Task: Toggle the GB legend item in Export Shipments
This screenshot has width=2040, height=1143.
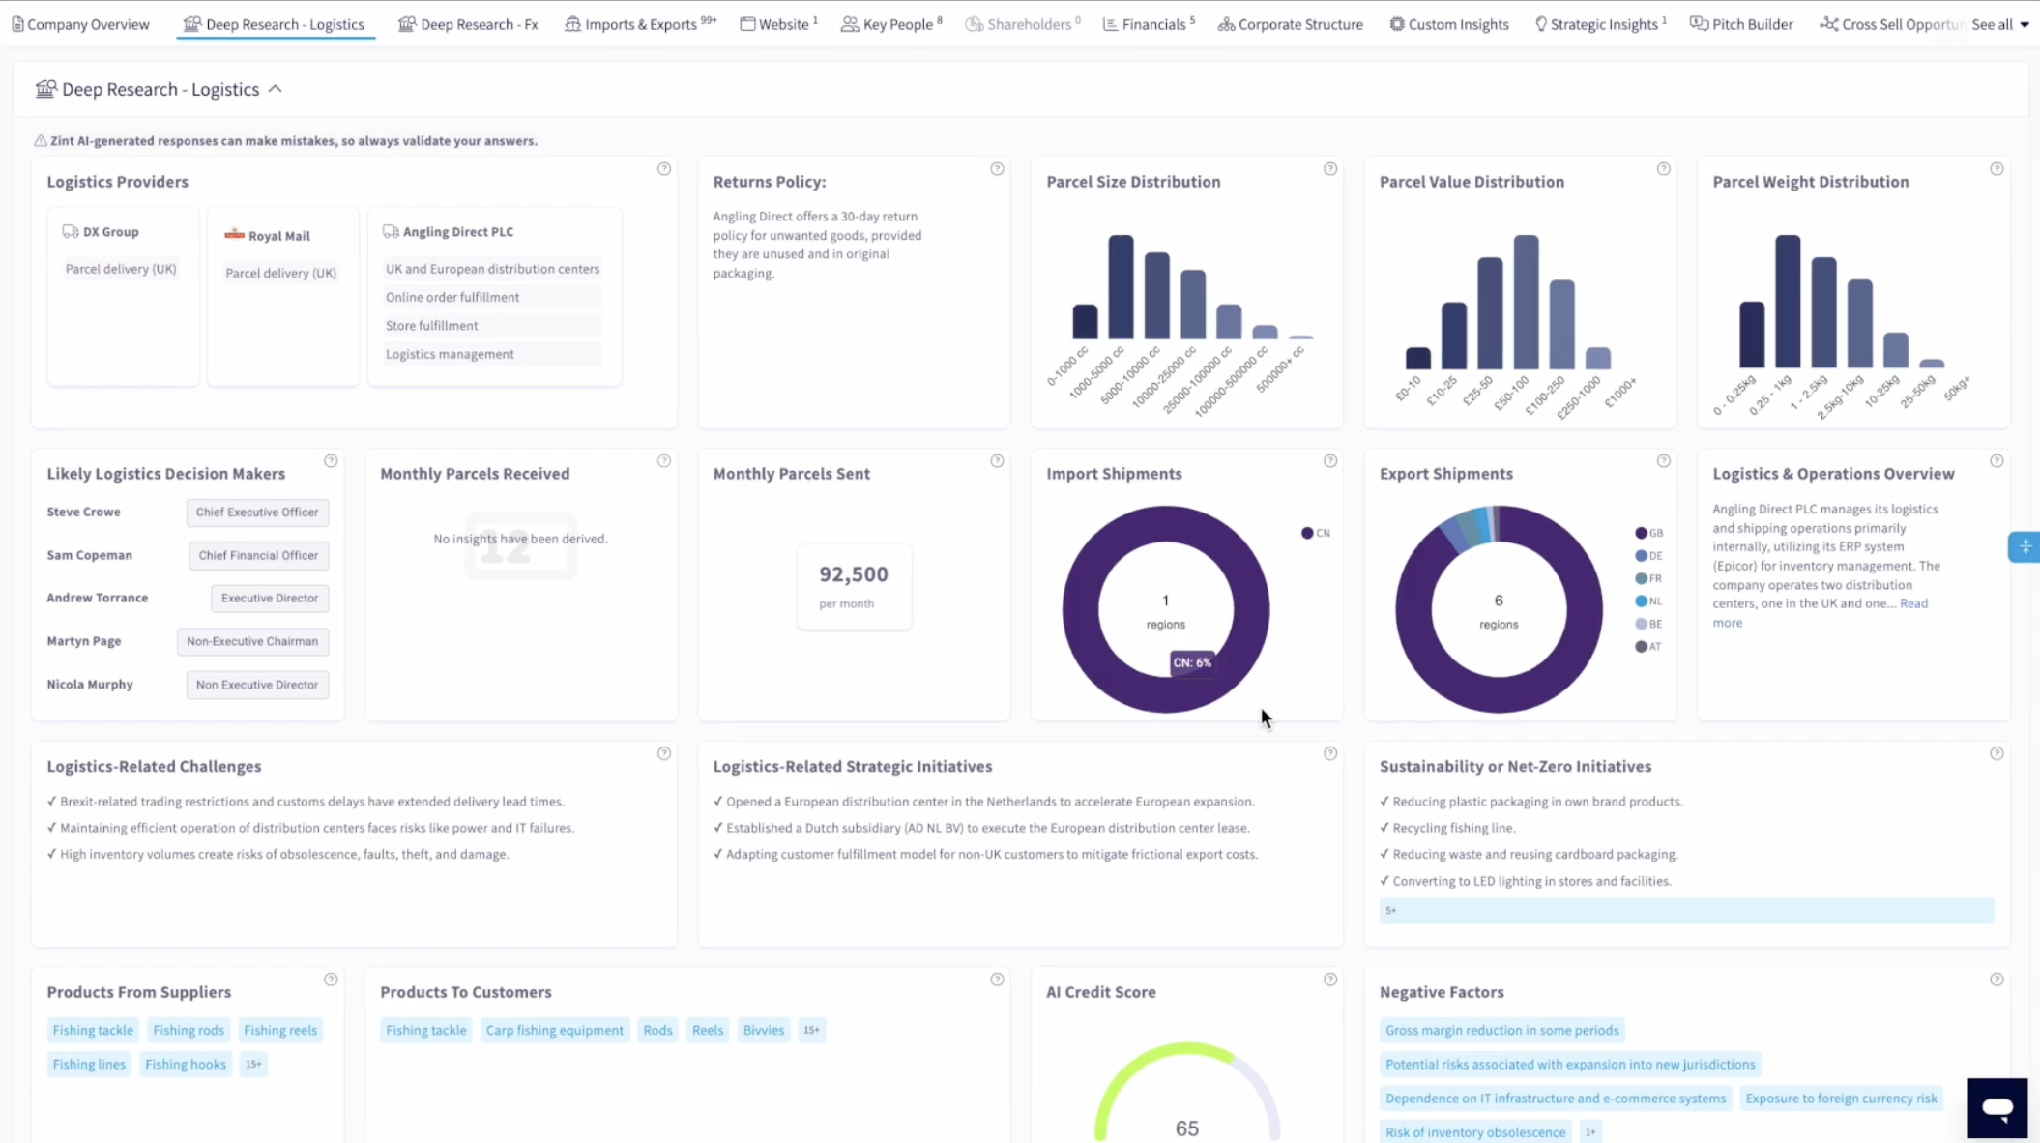Action: (x=1648, y=533)
